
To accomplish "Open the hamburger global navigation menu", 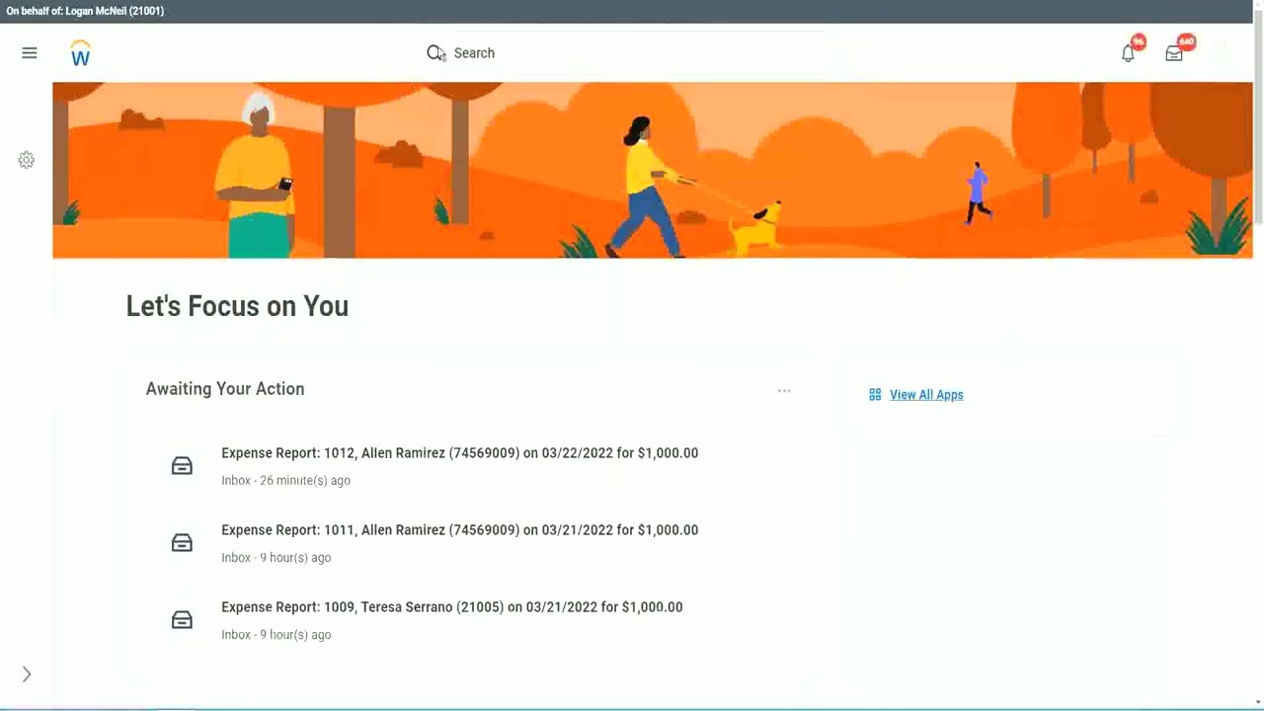I will (x=30, y=53).
